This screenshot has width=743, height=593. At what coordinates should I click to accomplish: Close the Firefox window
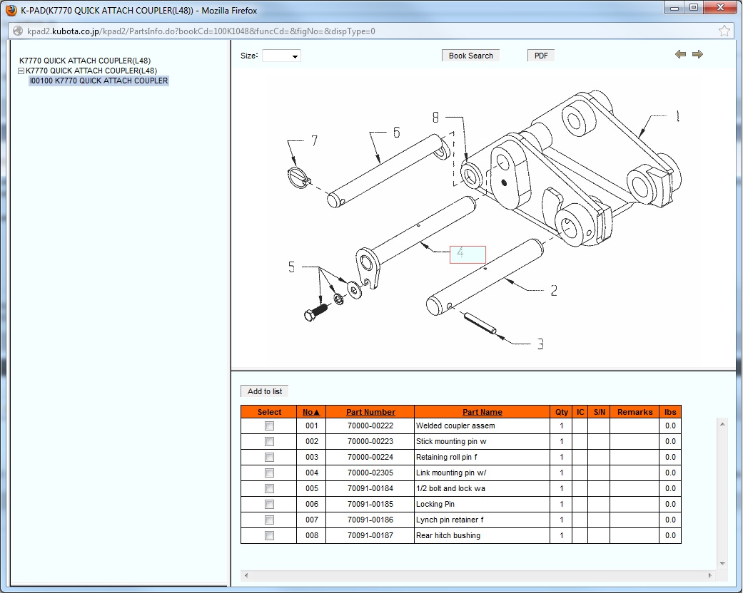pos(720,8)
